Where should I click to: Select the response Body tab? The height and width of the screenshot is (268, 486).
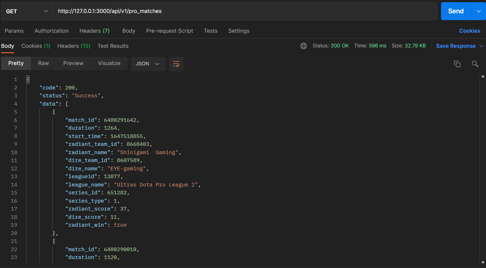(8, 46)
